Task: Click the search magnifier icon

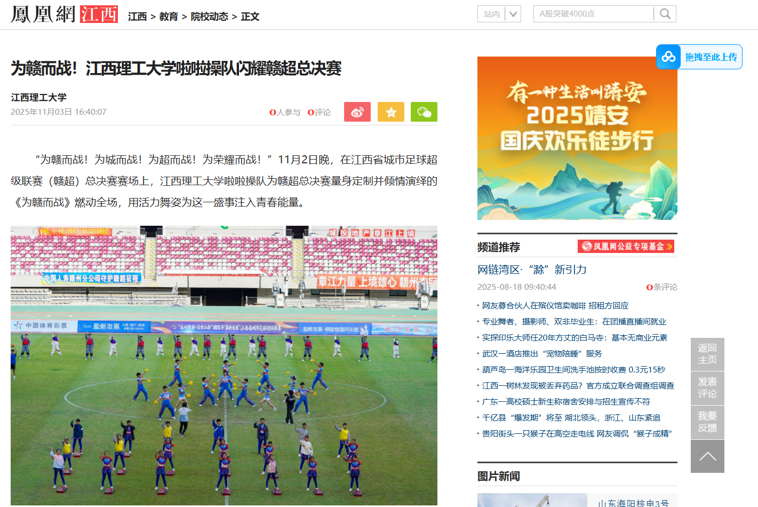Action: coord(665,14)
